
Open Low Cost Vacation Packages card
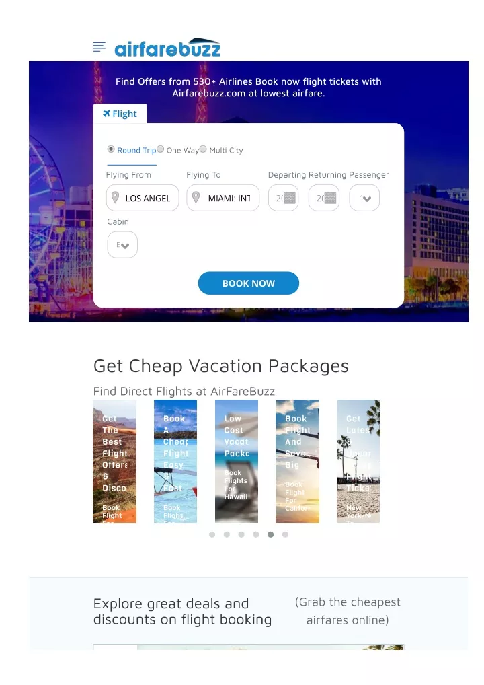(236, 462)
